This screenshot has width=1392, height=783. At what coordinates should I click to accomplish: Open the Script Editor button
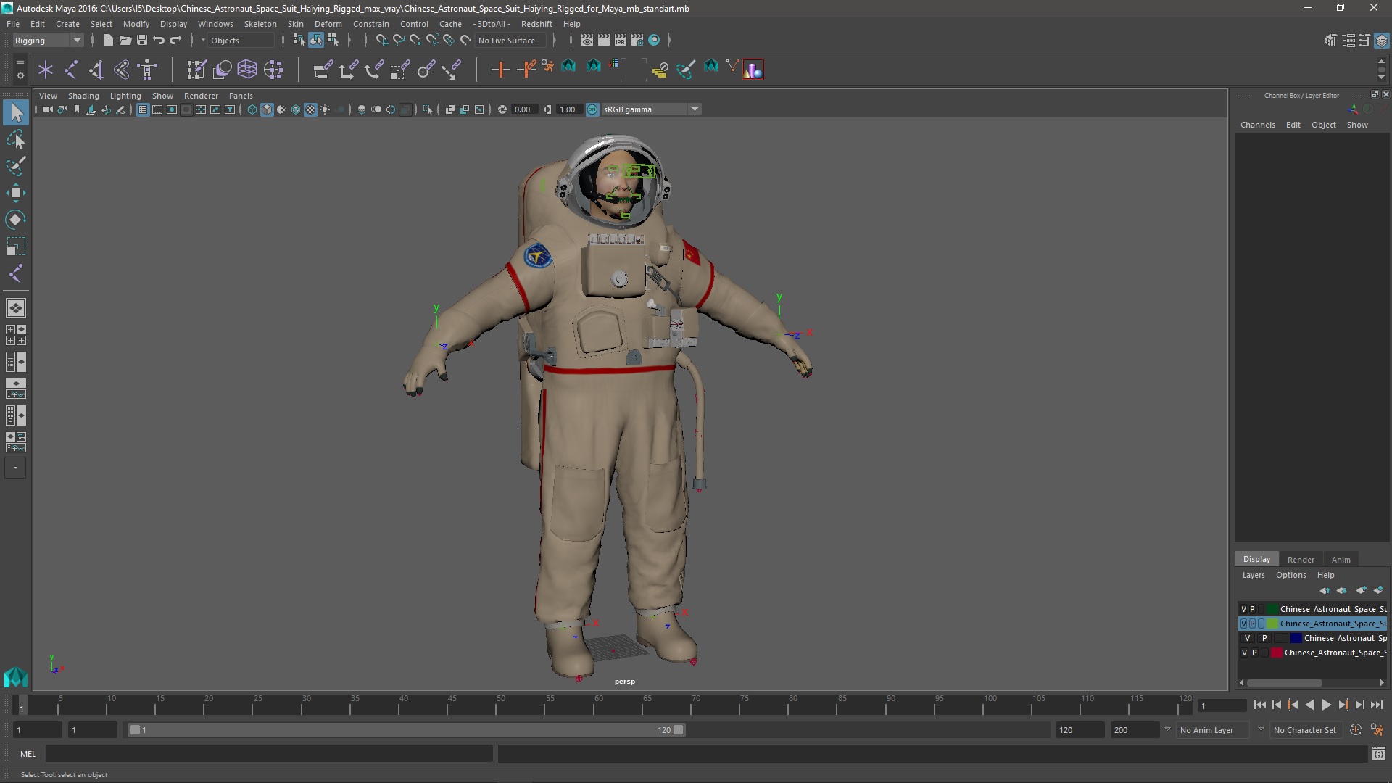(x=1378, y=754)
